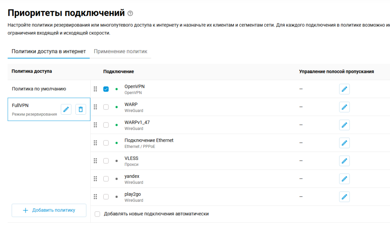Screen dimensions: 390x229
Task: Click the green status dot of OpenVPN
Action: [x=116, y=89]
